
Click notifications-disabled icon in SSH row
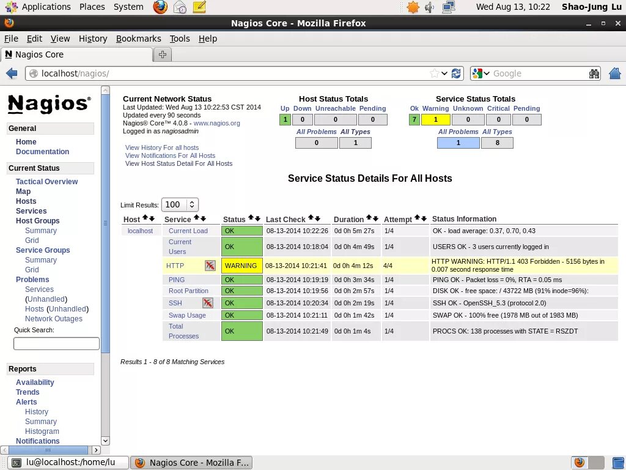coord(208,303)
